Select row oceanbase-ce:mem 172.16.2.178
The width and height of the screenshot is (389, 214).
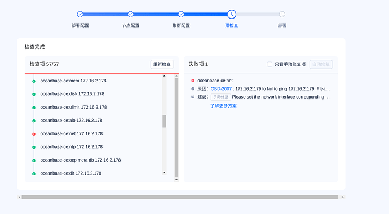(73, 81)
